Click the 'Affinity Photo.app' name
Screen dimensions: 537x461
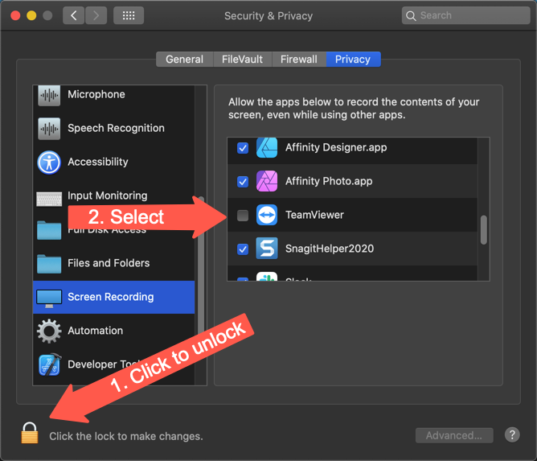(x=329, y=181)
